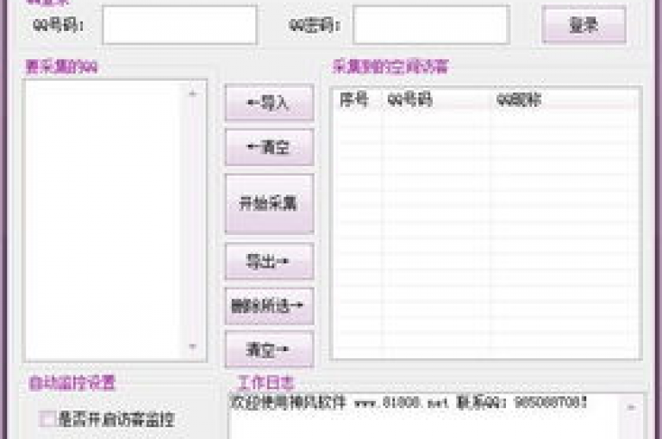Screen dimensions: 662x439
Task: Click up arrow of QQ list scrollbar
Action: [192, 94]
